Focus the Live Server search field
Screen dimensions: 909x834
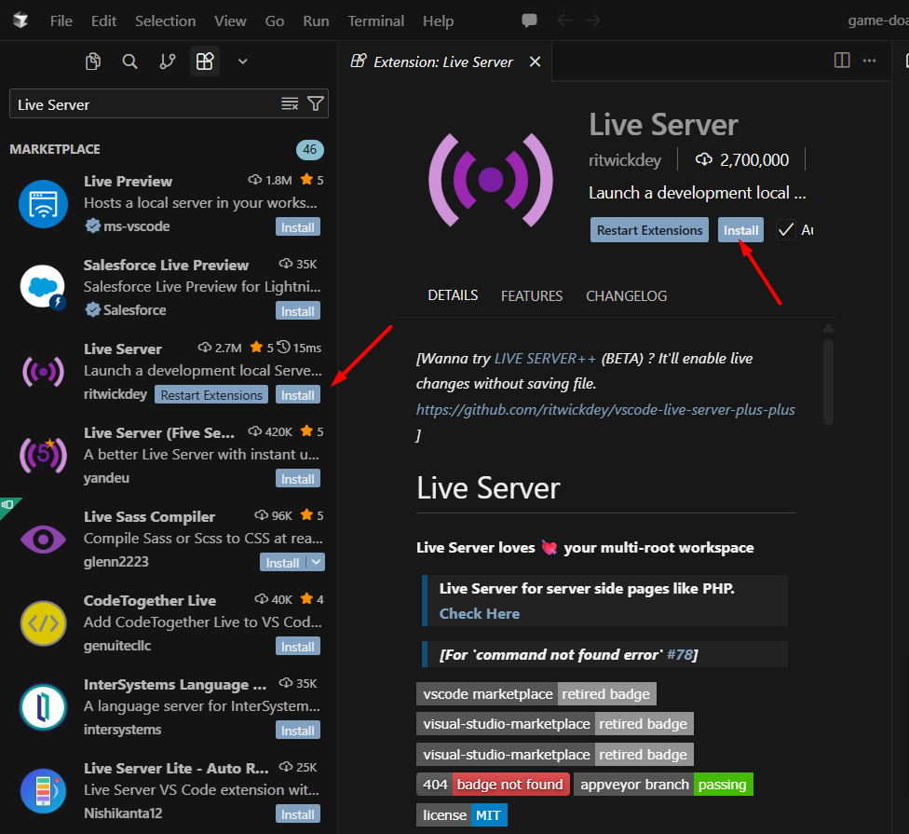(145, 104)
